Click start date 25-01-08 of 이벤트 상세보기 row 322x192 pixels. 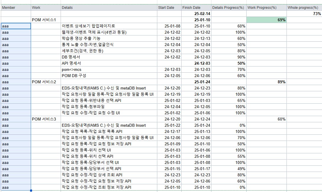(169, 26)
